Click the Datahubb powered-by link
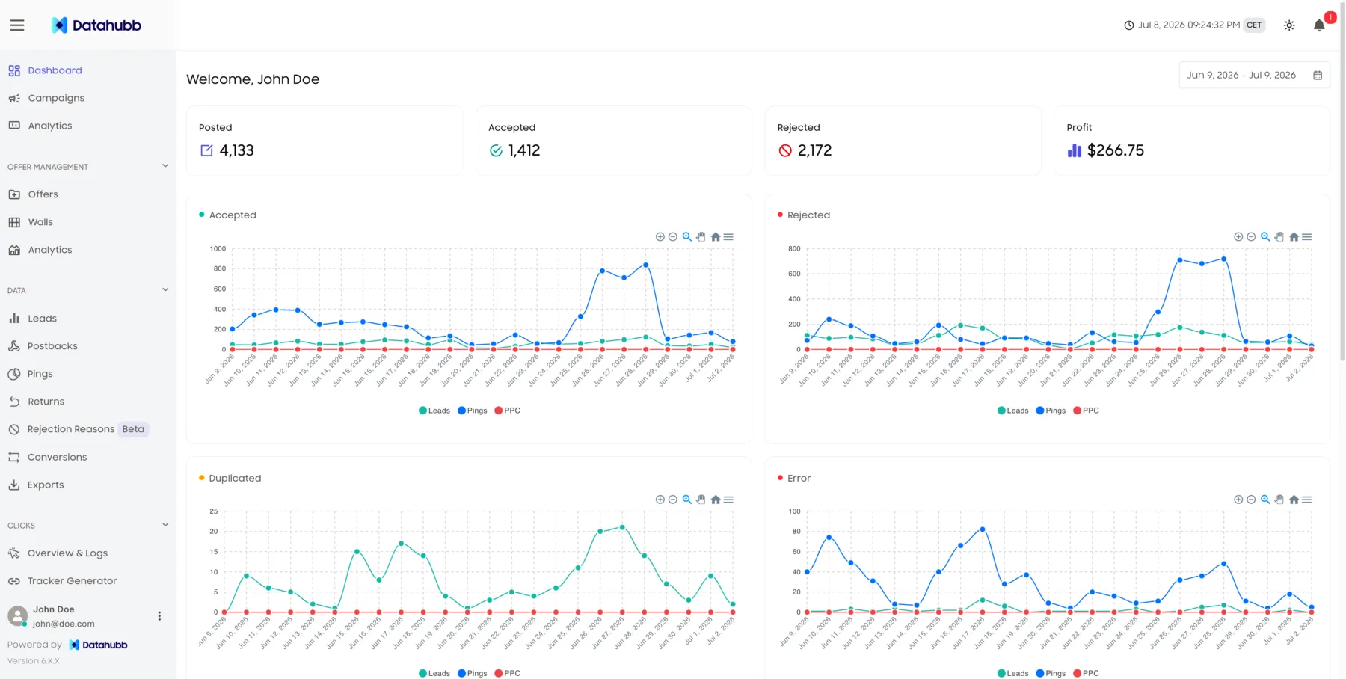This screenshot has width=1346, height=679. click(x=98, y=645)
